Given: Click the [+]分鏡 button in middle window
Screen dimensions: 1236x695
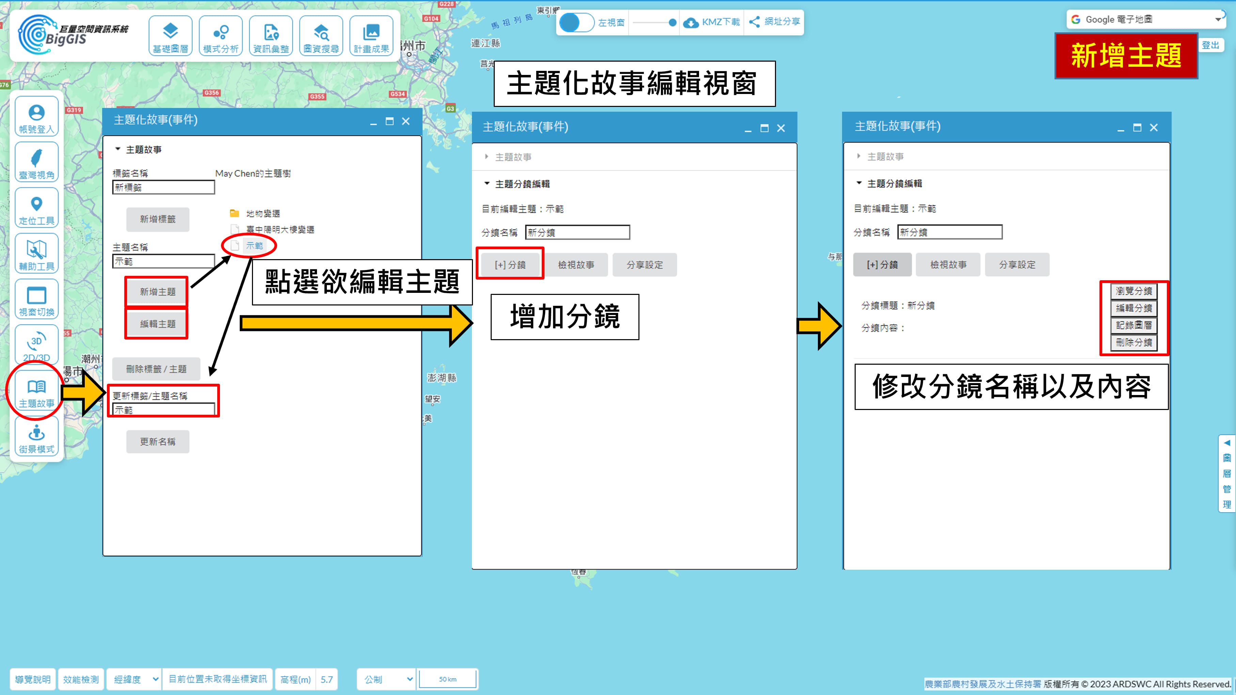Looking at the screenshot, I should 510,265.
